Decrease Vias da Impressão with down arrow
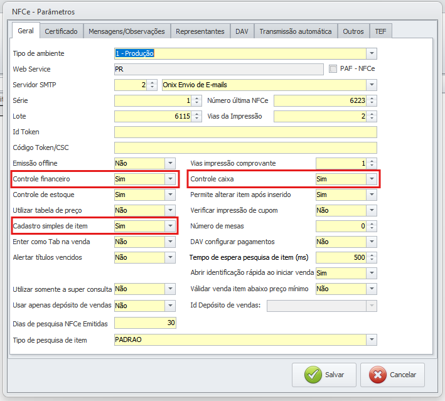The height and width of the screenshot is (401, 445). [372, 119]
